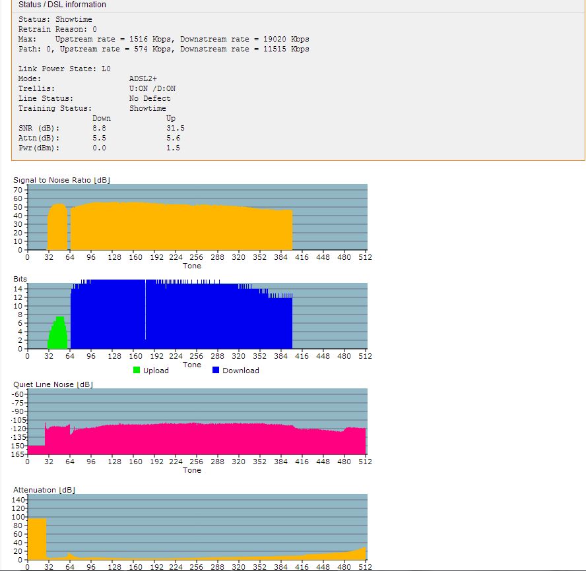Click the "Signal to Noise Ratio [dB]" chart title
The width and height of the screenshot is (586, 571).
61,180
